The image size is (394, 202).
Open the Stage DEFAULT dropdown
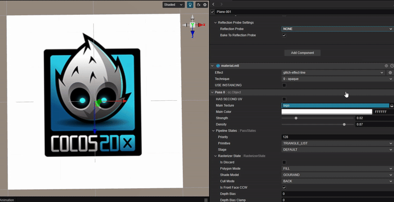click(337, 149)
